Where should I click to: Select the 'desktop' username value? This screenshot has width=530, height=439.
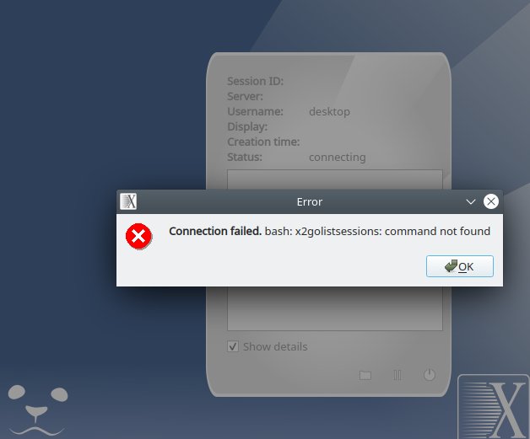[x=329, y=112]
